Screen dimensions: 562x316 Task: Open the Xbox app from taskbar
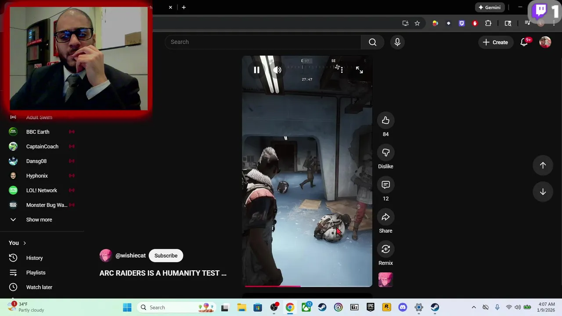click(306, 307)
